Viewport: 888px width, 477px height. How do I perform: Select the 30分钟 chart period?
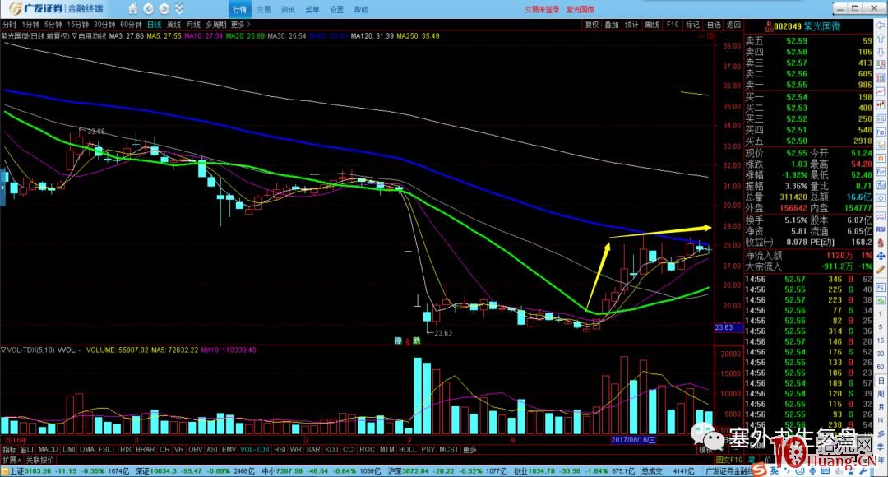coord(104,25)
